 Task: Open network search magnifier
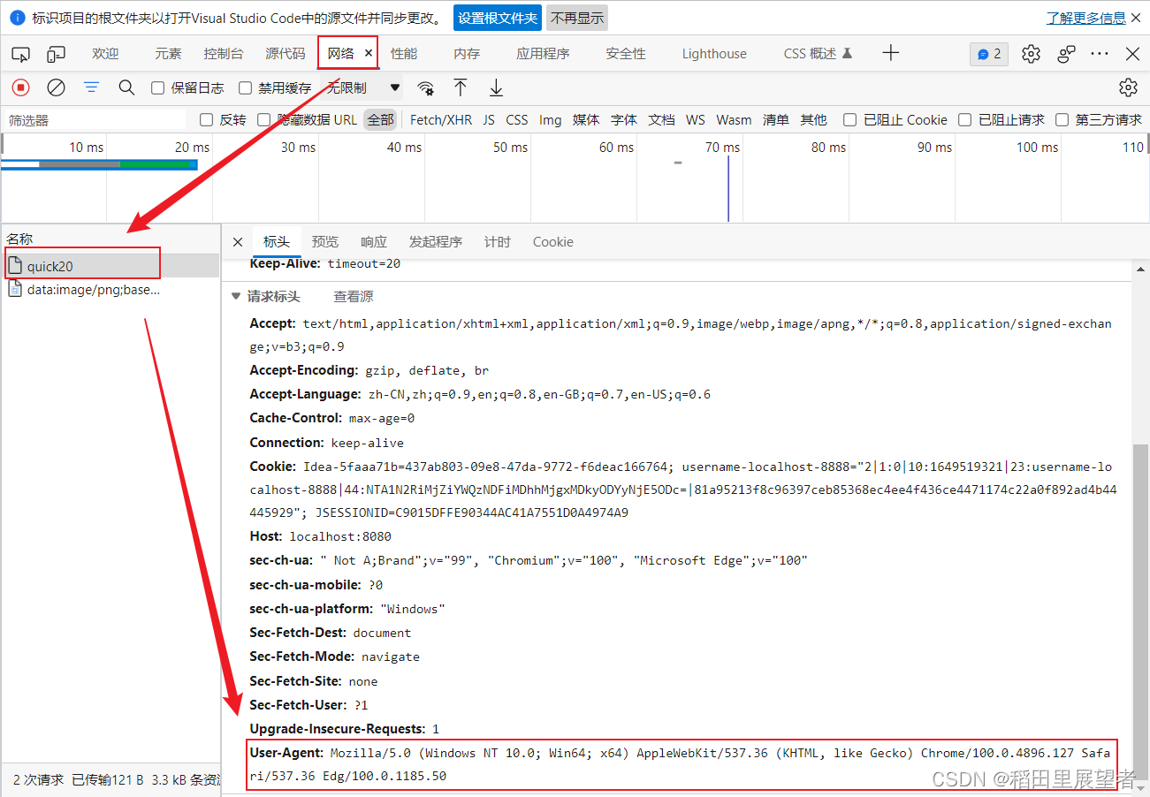126,87
